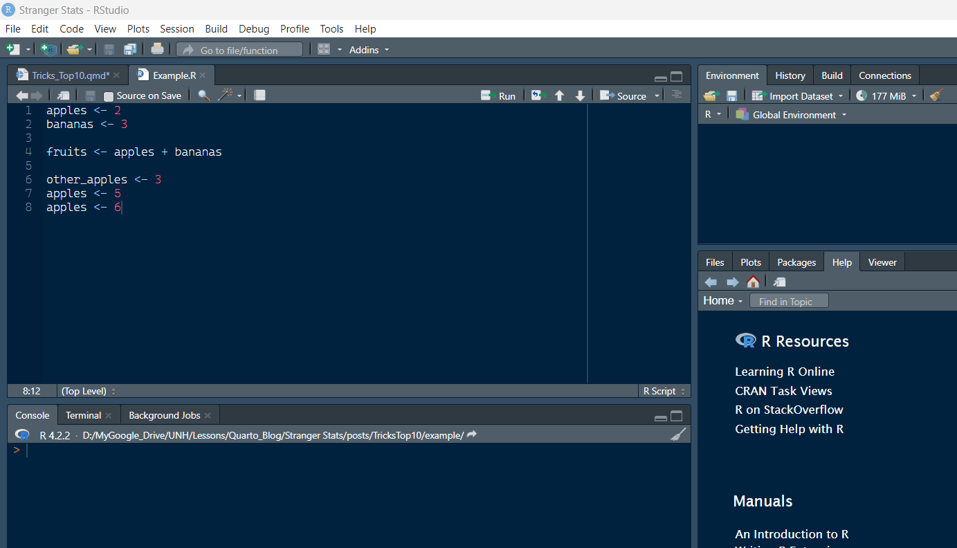The image size is (957, 548).
Task: Create a new project with R project icon
Action: point(48,49)
